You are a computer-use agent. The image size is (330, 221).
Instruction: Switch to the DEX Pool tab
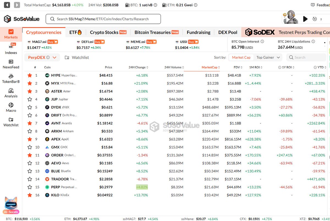pyautogui.click(x=228, y=32)
